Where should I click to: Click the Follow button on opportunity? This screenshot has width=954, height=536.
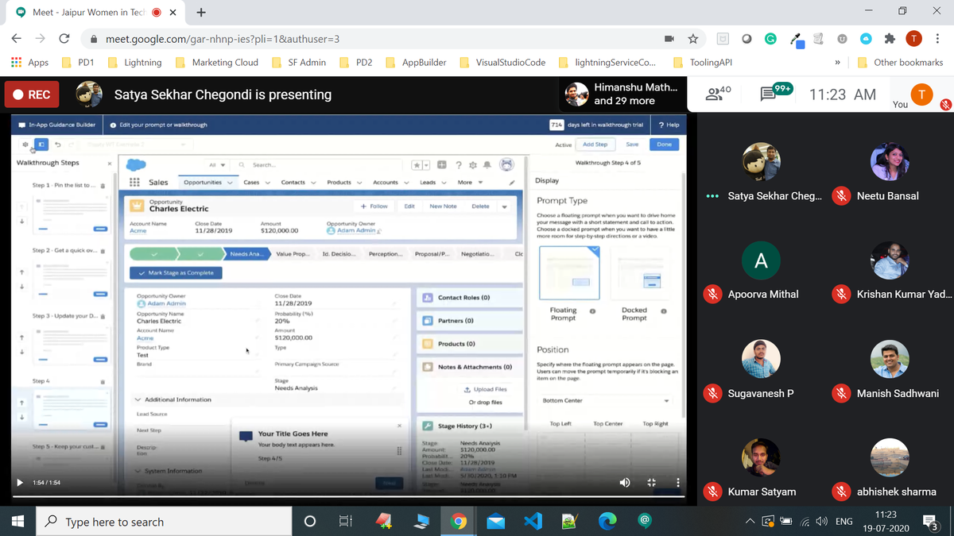click(374, 206)
